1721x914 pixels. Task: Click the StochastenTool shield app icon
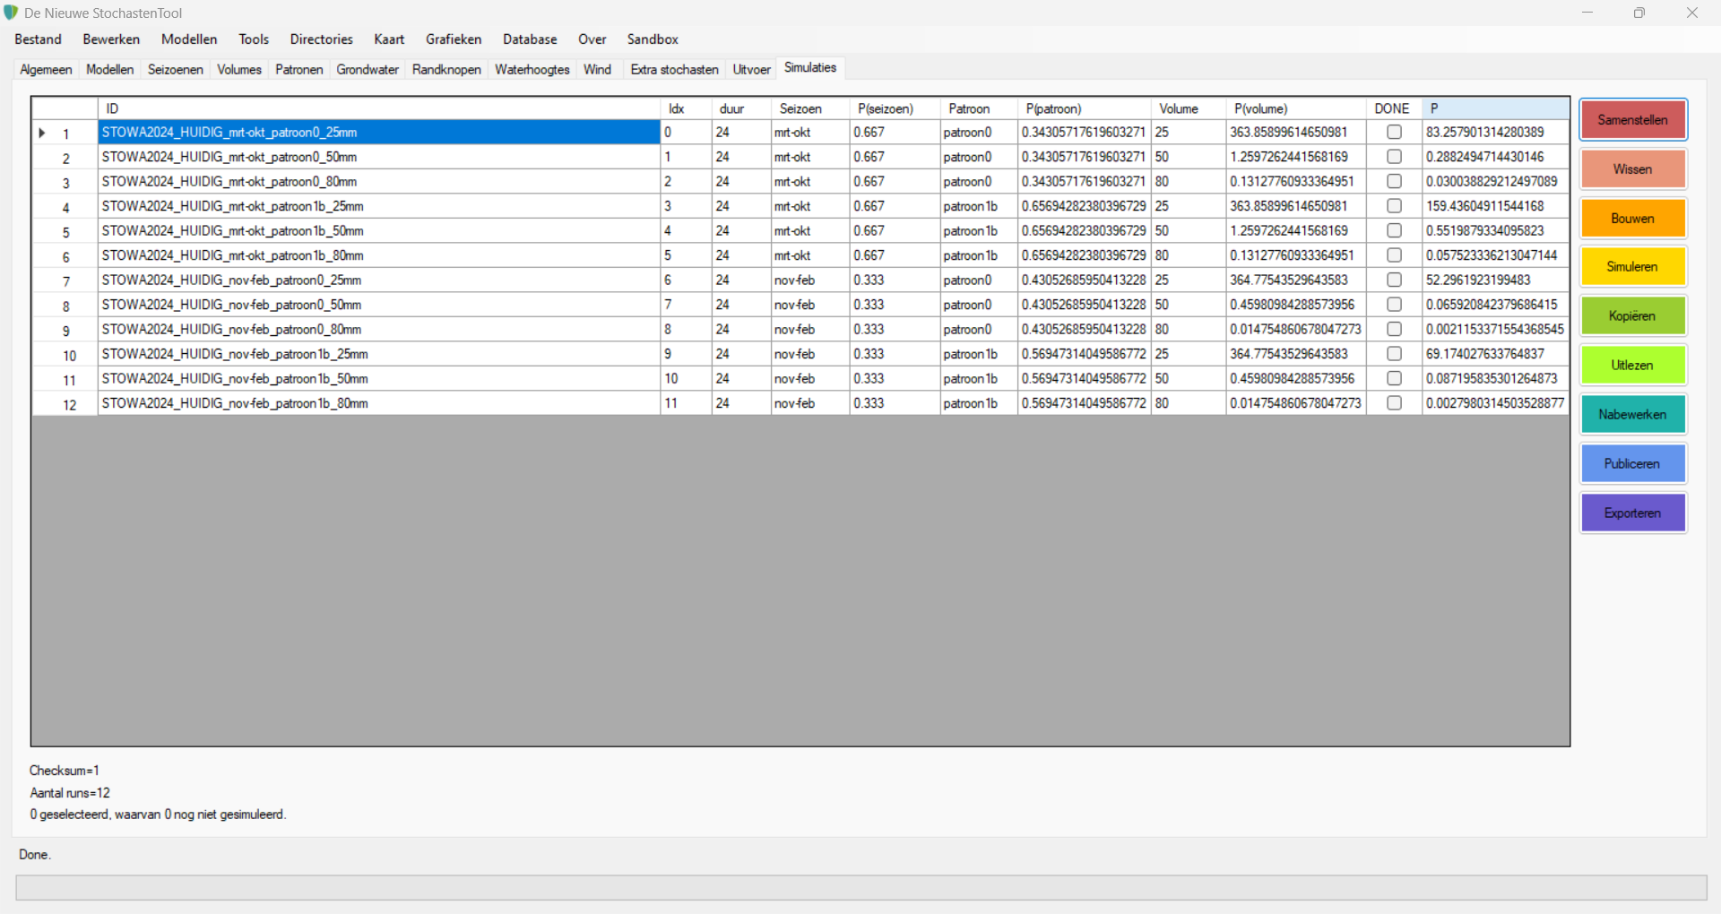[x=11, y=13]
